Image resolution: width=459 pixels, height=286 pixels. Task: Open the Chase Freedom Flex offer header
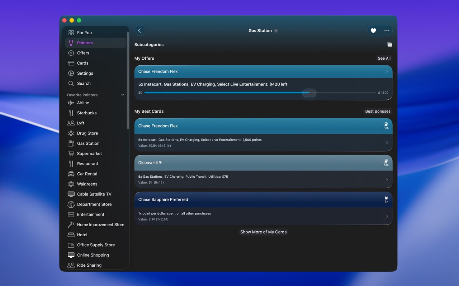click(264, 71)
